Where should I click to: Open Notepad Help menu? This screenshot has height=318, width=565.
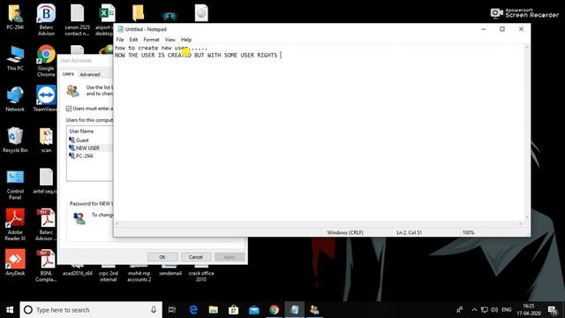click(186, 40)
